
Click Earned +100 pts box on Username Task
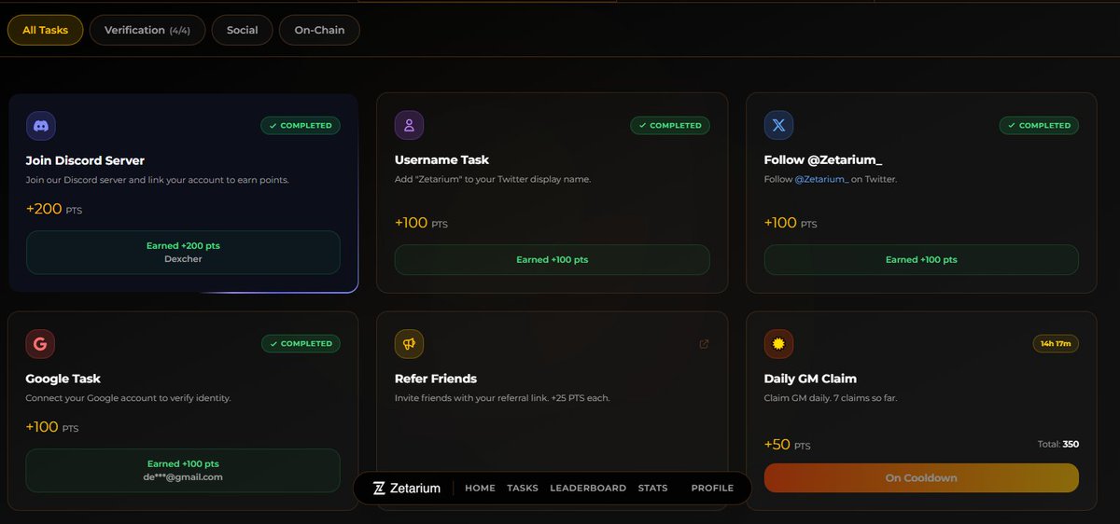coord(552,259)
